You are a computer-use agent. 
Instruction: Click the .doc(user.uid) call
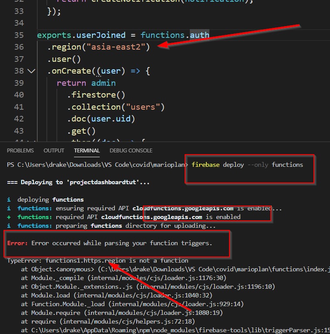click(101, 118)
